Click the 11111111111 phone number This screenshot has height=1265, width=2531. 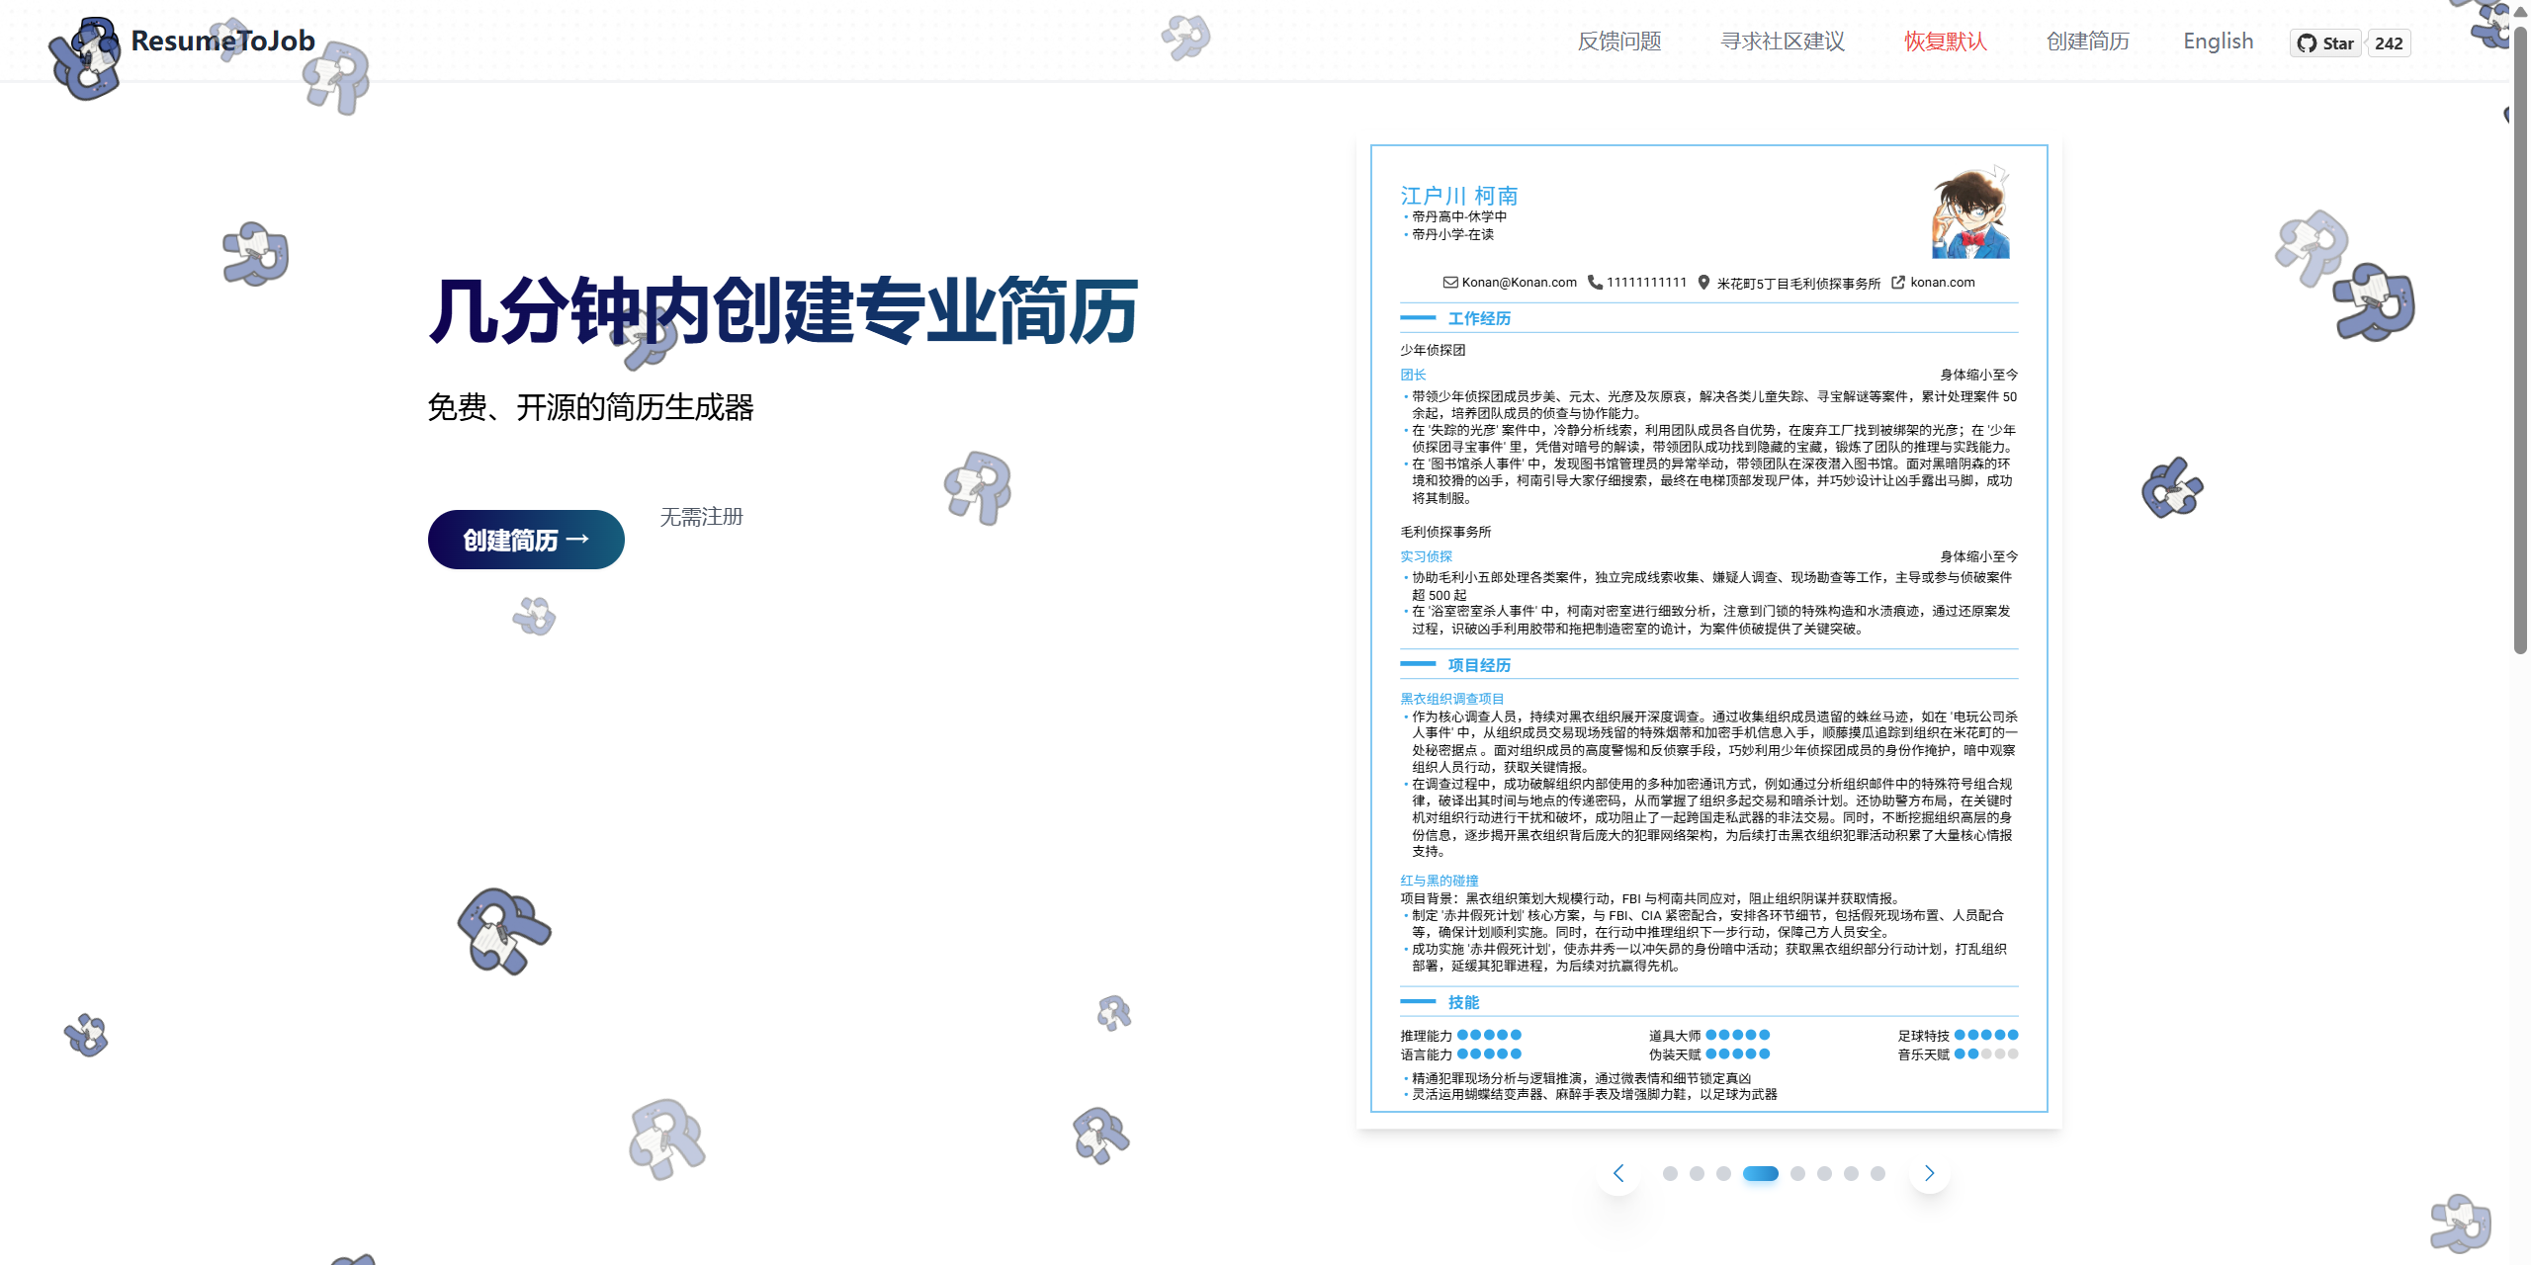pos(1646,283)
